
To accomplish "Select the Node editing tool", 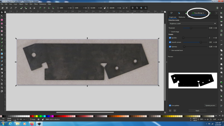I will pos(2,16).
